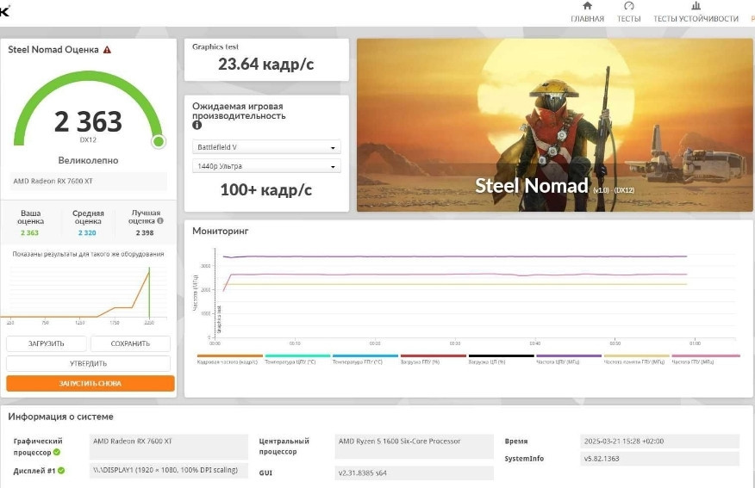Click the gauge icon above ТЕСТЫ
Viewport: 755px width, 488px height.
tap(629, 6)
